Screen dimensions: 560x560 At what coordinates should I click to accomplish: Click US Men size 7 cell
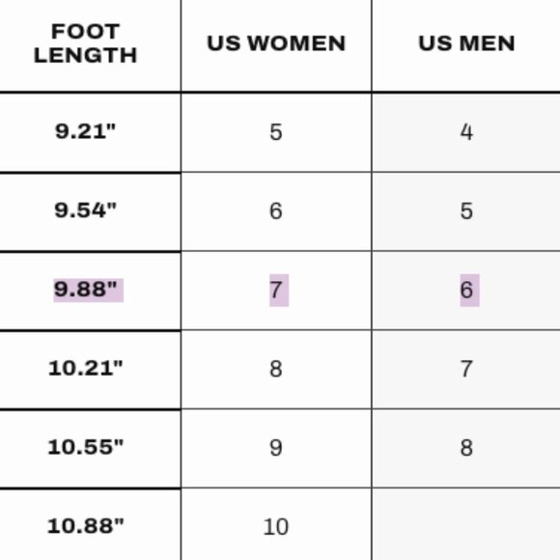tap(466, 369)
